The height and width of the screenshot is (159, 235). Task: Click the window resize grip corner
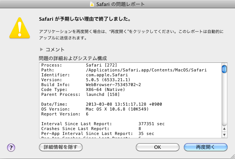232,156
